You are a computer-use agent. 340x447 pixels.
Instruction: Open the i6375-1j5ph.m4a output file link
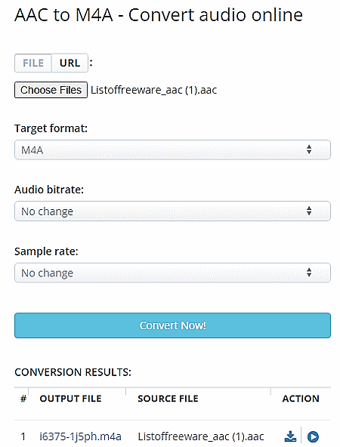80,436
